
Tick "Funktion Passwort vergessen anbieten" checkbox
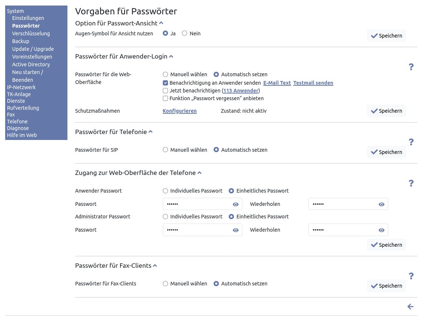pyautogui.click(x=165, y=98)
